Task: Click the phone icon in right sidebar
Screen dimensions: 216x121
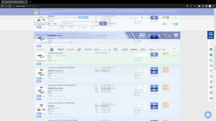Action: coord(211,60)
